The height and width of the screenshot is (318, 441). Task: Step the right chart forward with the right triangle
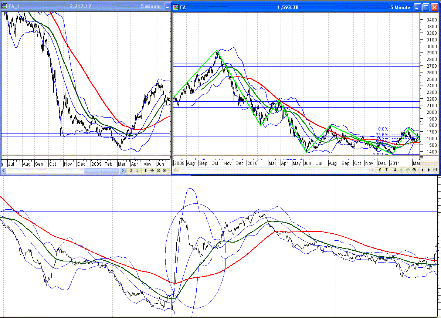click(x=429, y=170)
